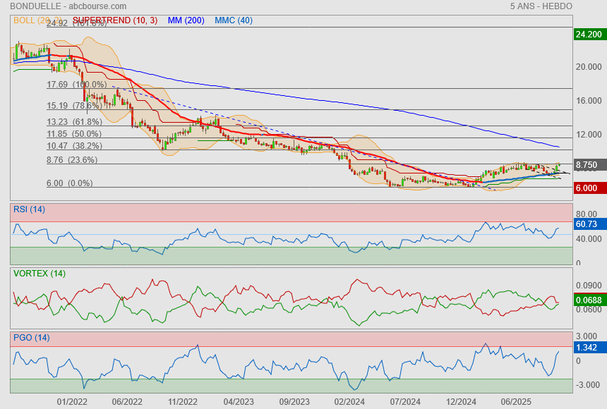Click the blue 1.342 PGO value tag
The width and height of the screenshot is (607, 409).
pyautogui.click(x=589, y=348)
